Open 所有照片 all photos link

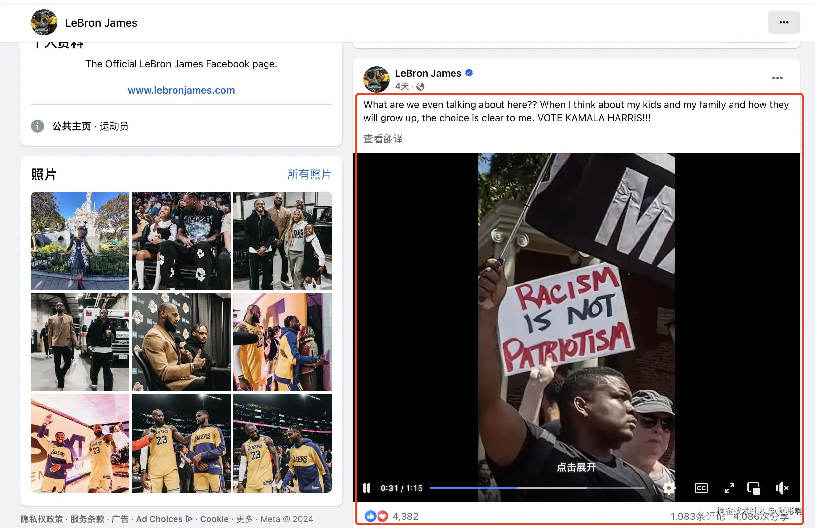click(309, 174)
